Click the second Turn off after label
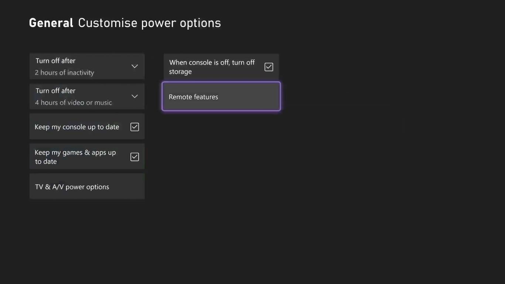This screenshot has width=505, height=284. (x=55, y=91)
